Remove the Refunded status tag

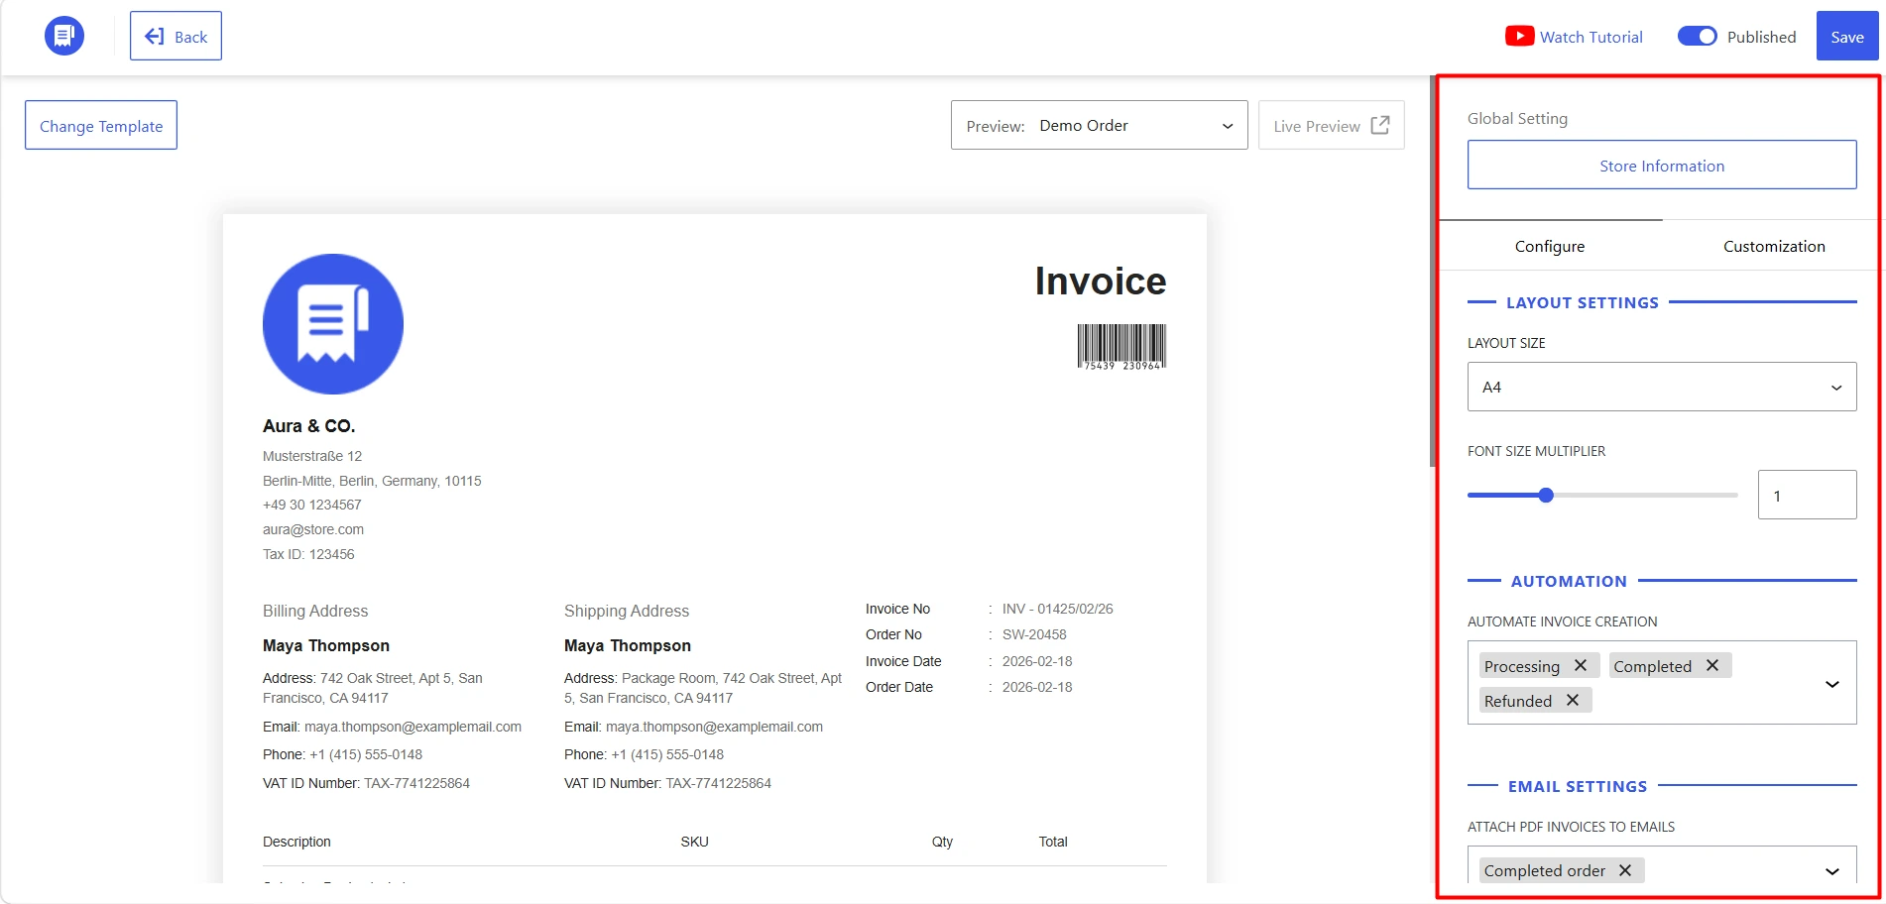click(1573, 700)
